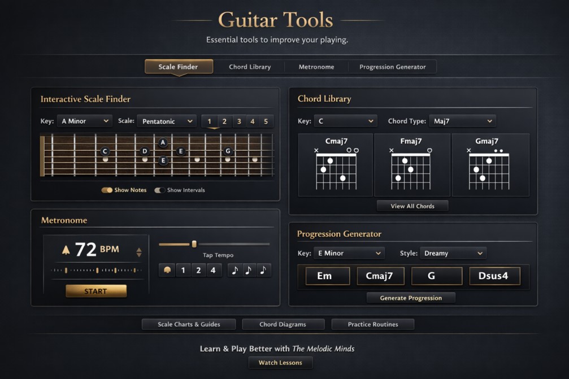Open the Fmaj7 chord diagram
569x379 pixels.
coord(412,165)
